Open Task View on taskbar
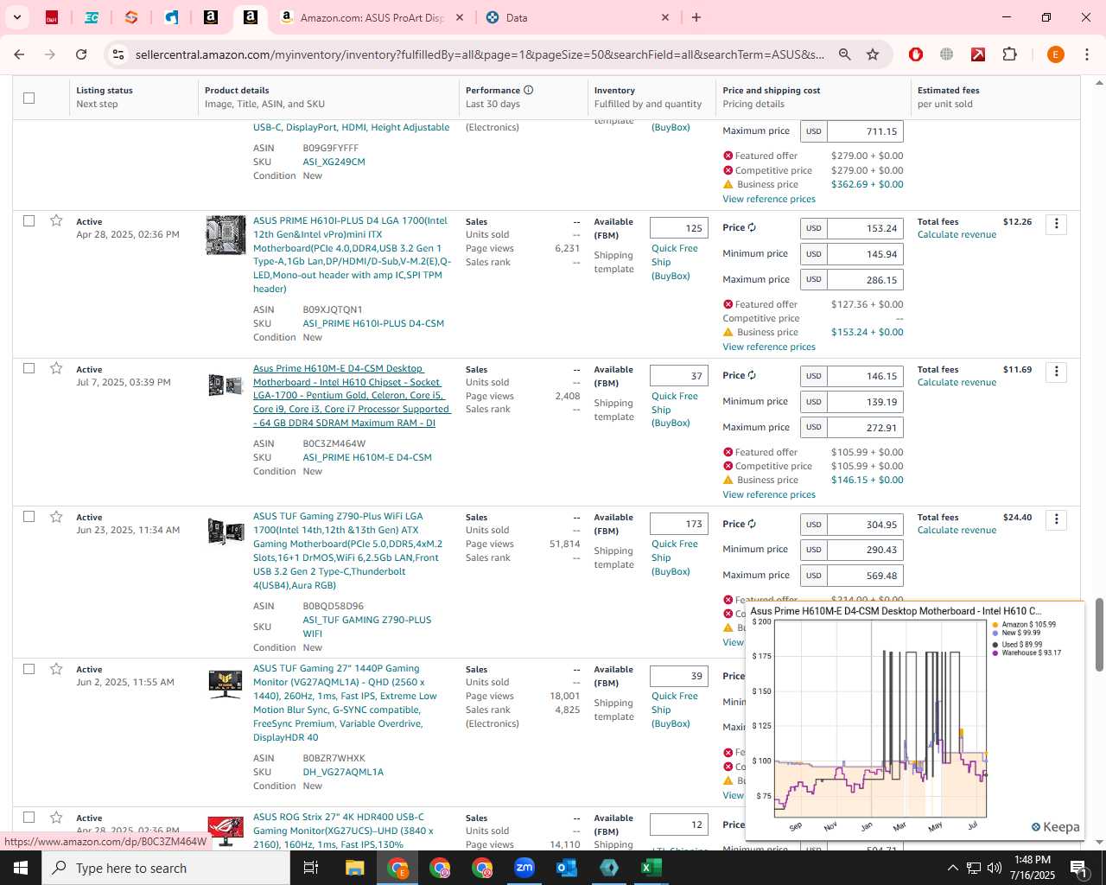 point(311,868)
